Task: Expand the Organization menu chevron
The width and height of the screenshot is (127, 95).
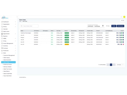Action: pos(15,24)
